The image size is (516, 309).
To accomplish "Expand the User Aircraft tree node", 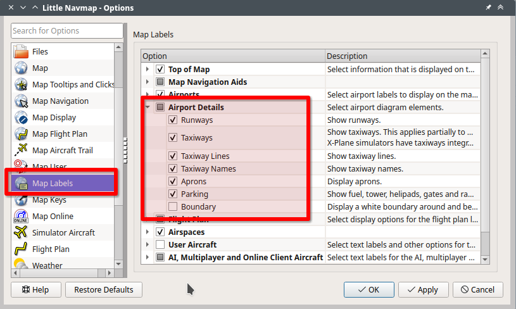I will point(148,244).
